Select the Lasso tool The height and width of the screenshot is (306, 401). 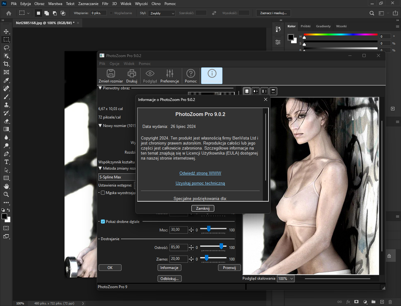[6, 48]
